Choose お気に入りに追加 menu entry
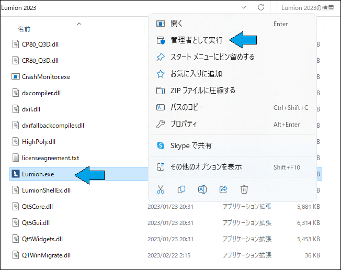Image resolution: width=341 pixels, height=270 pixels. point(232,74)
